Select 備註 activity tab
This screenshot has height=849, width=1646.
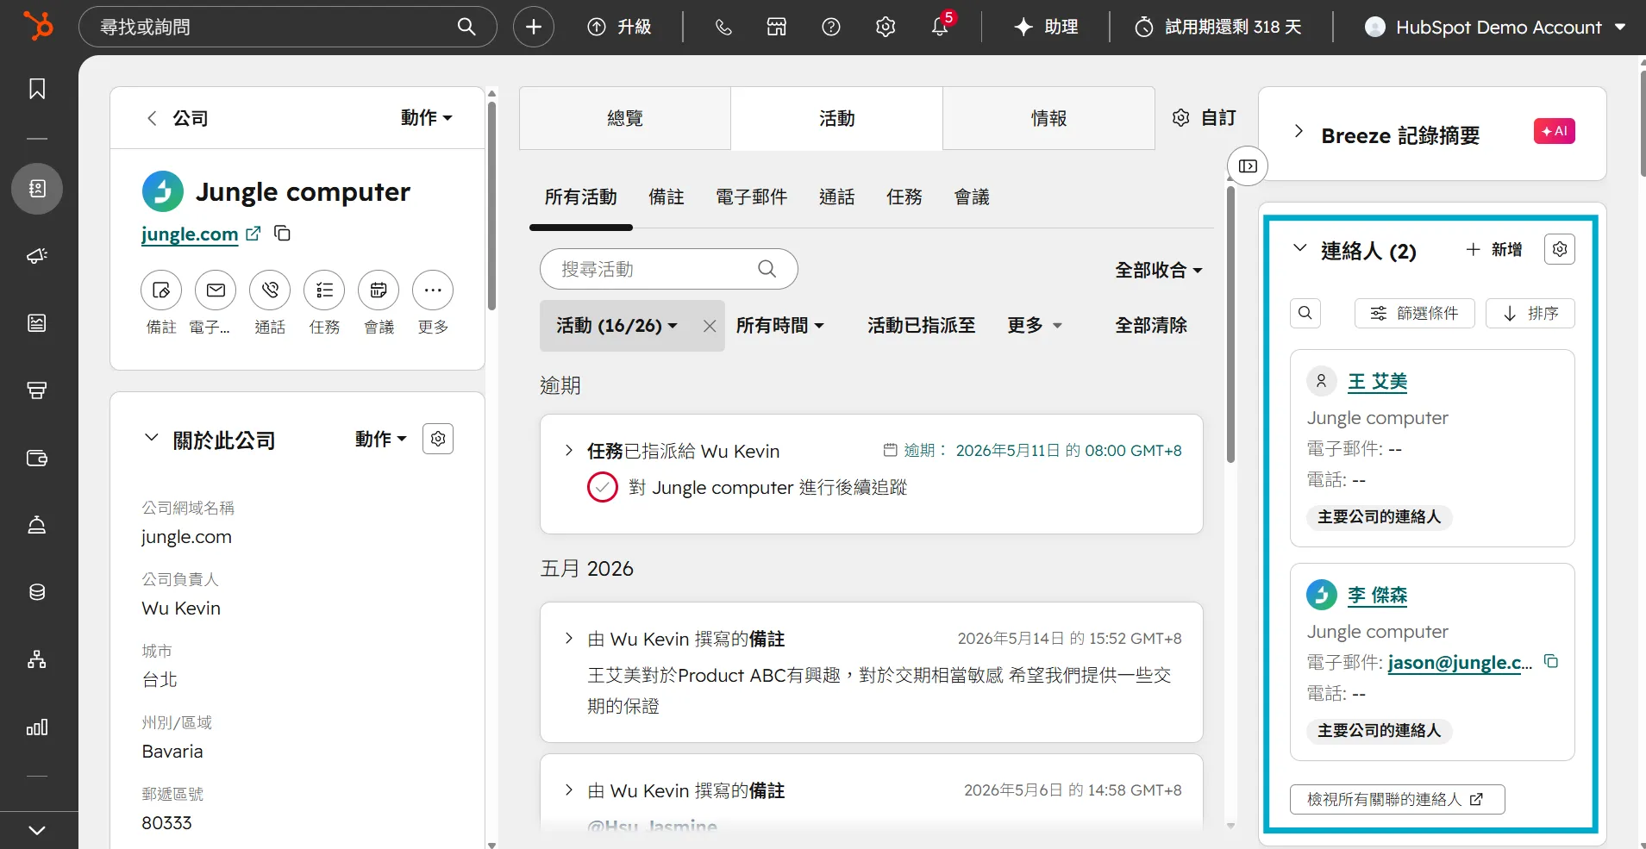click(x=666, y=197)
